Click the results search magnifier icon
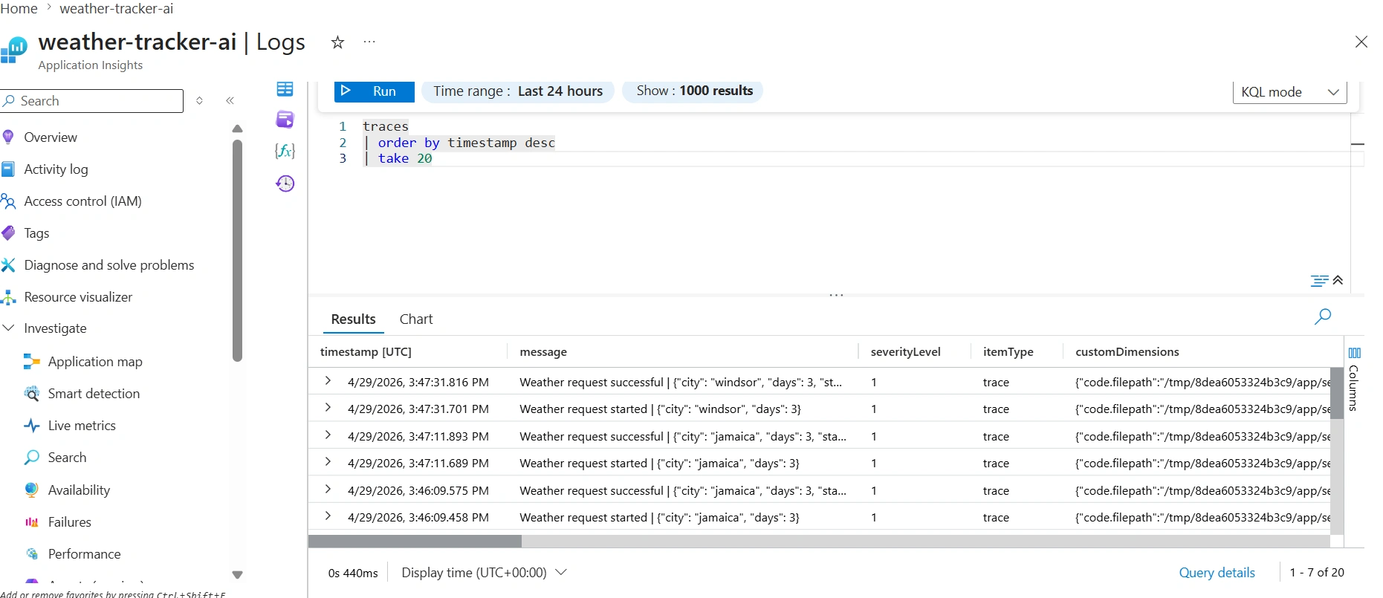Image resolution: width=1383 pixels, height=598 pixels. (1323, 316)
